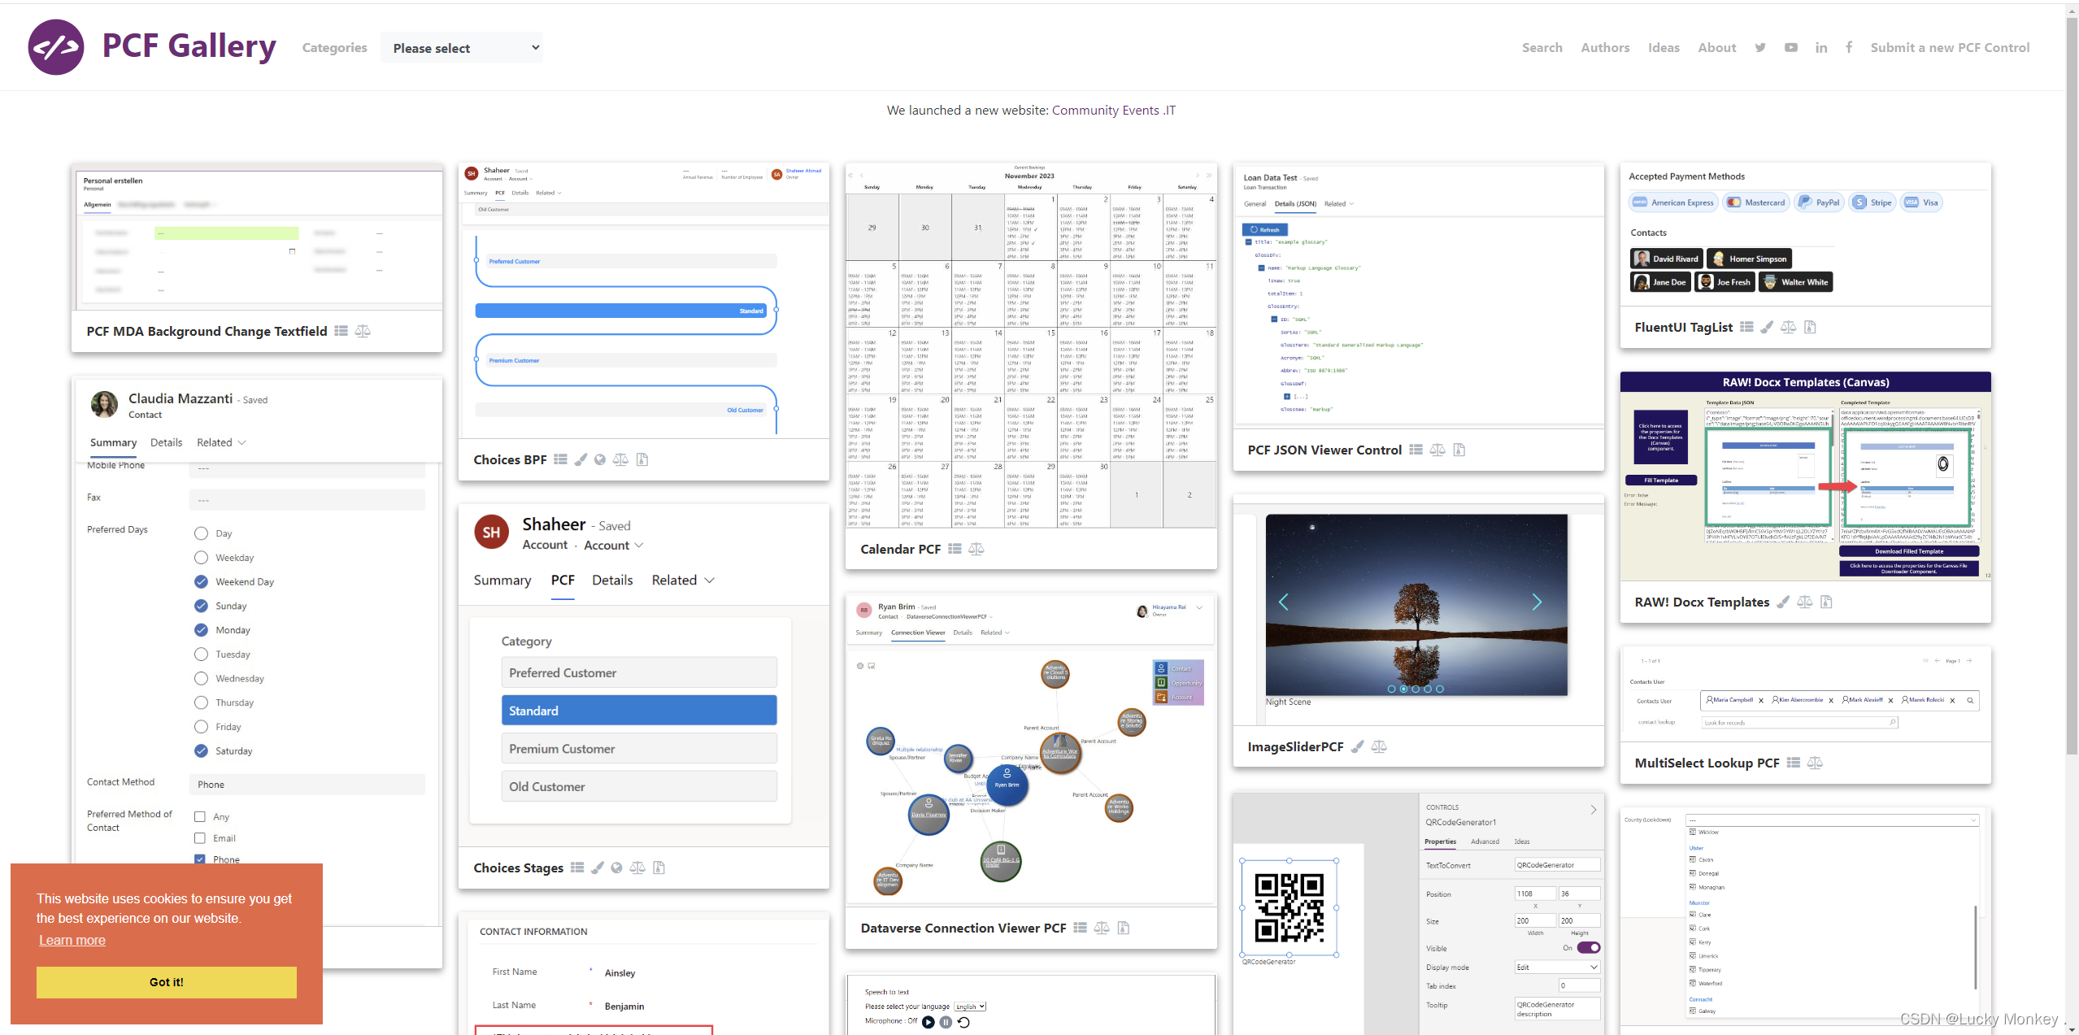
Task: Toggle the Weekend Day checkbox
Action: coord(201,581)
